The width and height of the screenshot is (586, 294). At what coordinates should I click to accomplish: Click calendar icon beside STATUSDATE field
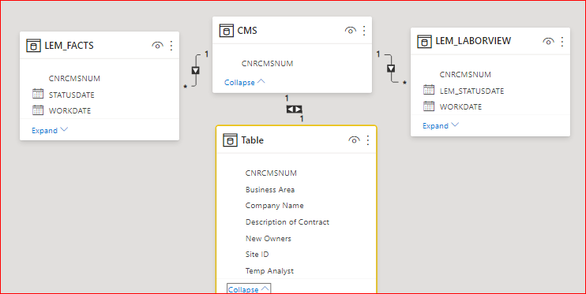point(38,94)
